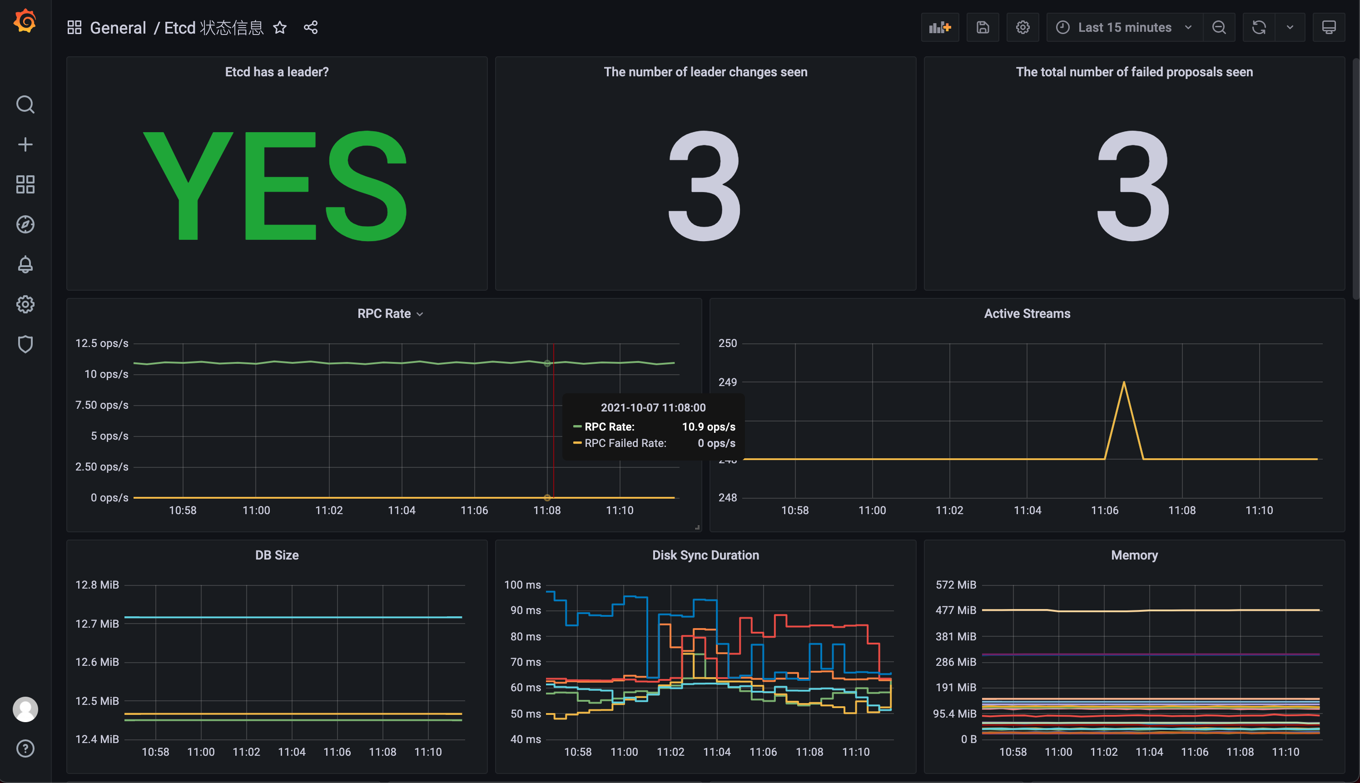Click the Active Streams panel title
The image size is (1360, 783).
1027,313
